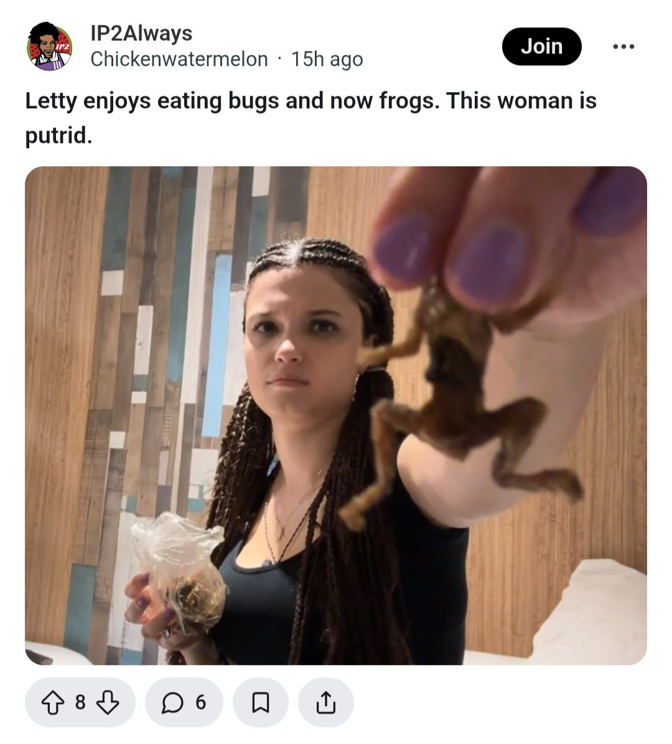Open the IP2Always community page

(141, 33)
